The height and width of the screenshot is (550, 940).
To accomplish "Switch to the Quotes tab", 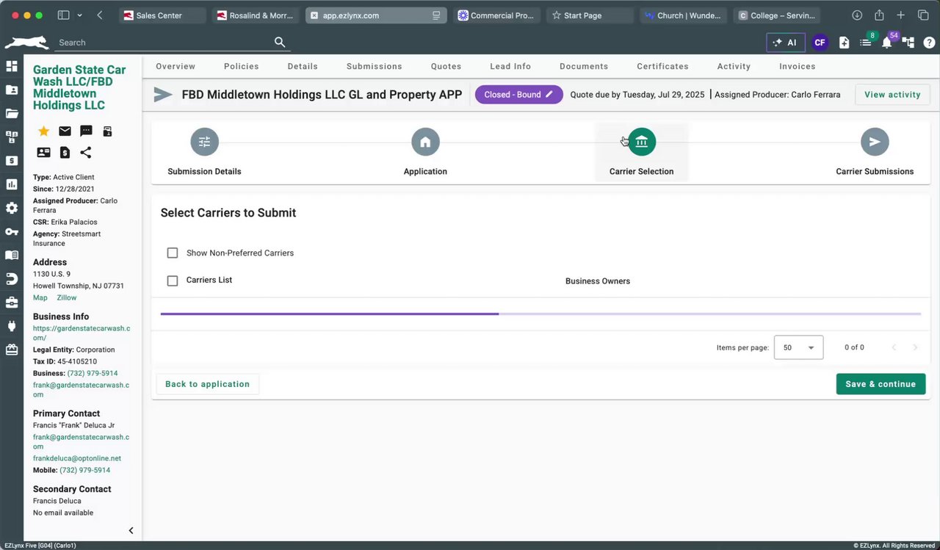I will 446,66.
